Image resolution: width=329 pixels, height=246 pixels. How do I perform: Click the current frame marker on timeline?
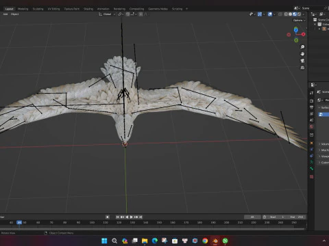click(x=19, y=223)
